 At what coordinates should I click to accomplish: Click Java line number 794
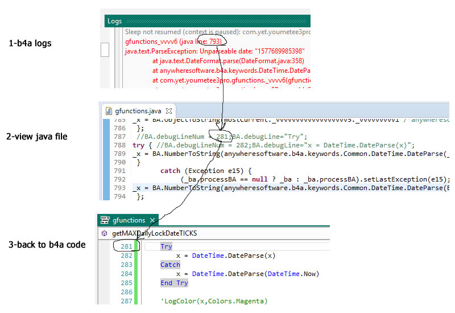(x=119, y=196)
